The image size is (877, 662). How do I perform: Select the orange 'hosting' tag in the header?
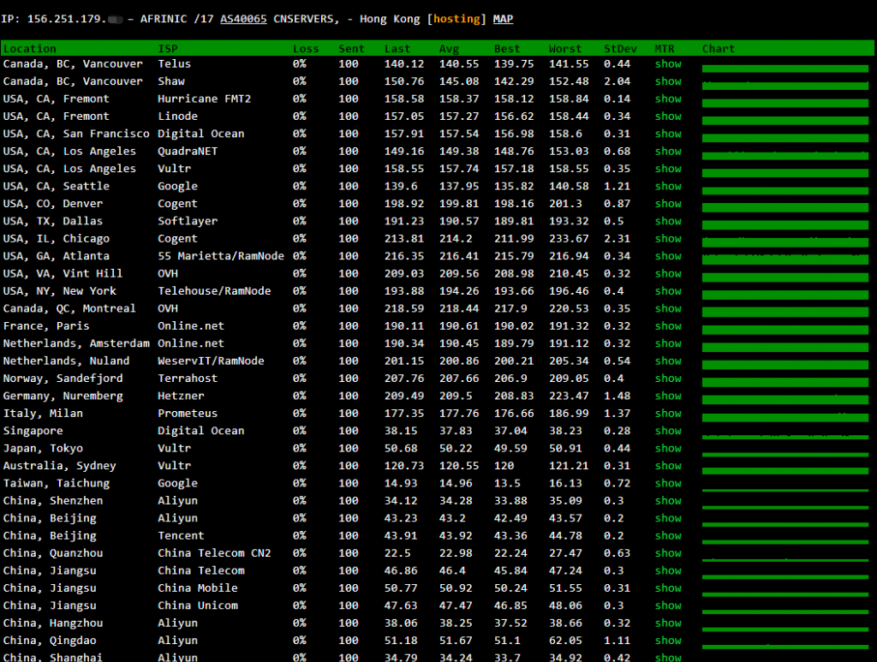(456, 19)
